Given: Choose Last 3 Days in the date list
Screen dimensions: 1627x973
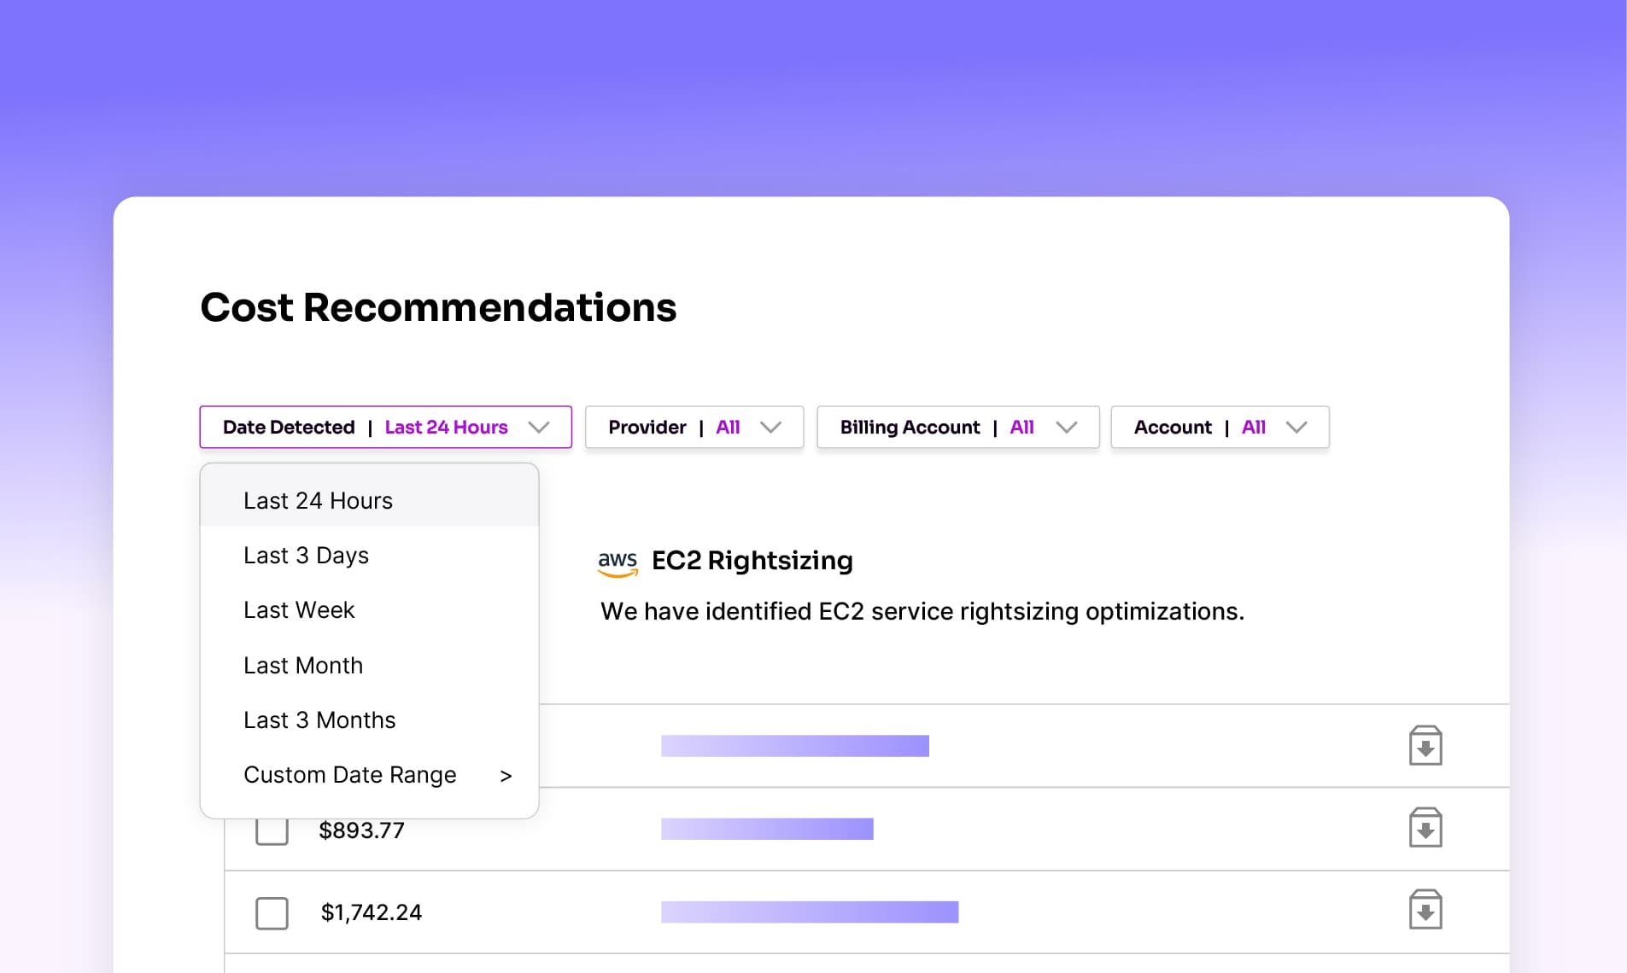Looking at the screenshot, I should point(306,555).
